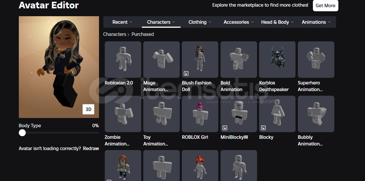Select the Bubbly Animation character thumbnail

point(316,114)
